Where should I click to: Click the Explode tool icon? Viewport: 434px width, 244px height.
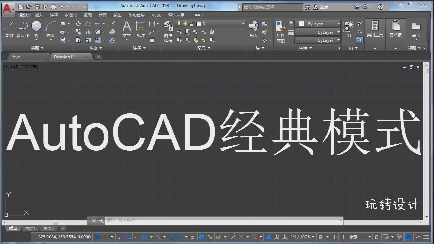(112, 32)
